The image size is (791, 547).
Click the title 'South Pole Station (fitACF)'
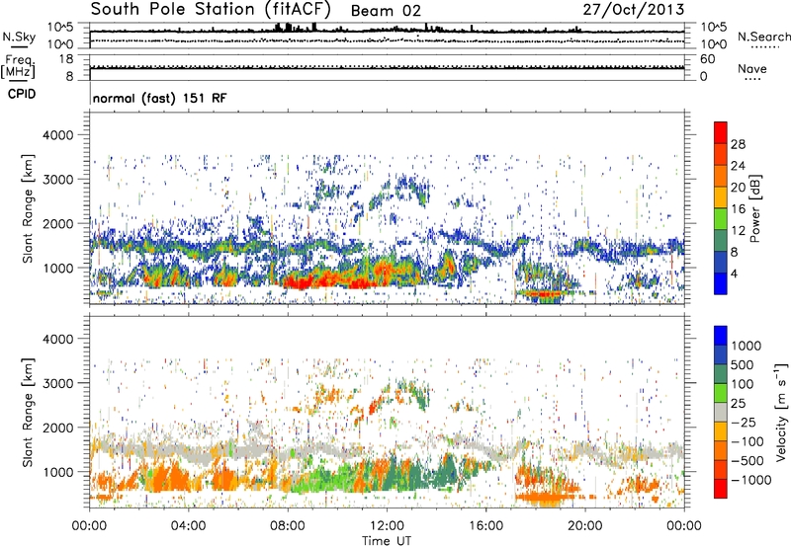click(x=211, y=10)
